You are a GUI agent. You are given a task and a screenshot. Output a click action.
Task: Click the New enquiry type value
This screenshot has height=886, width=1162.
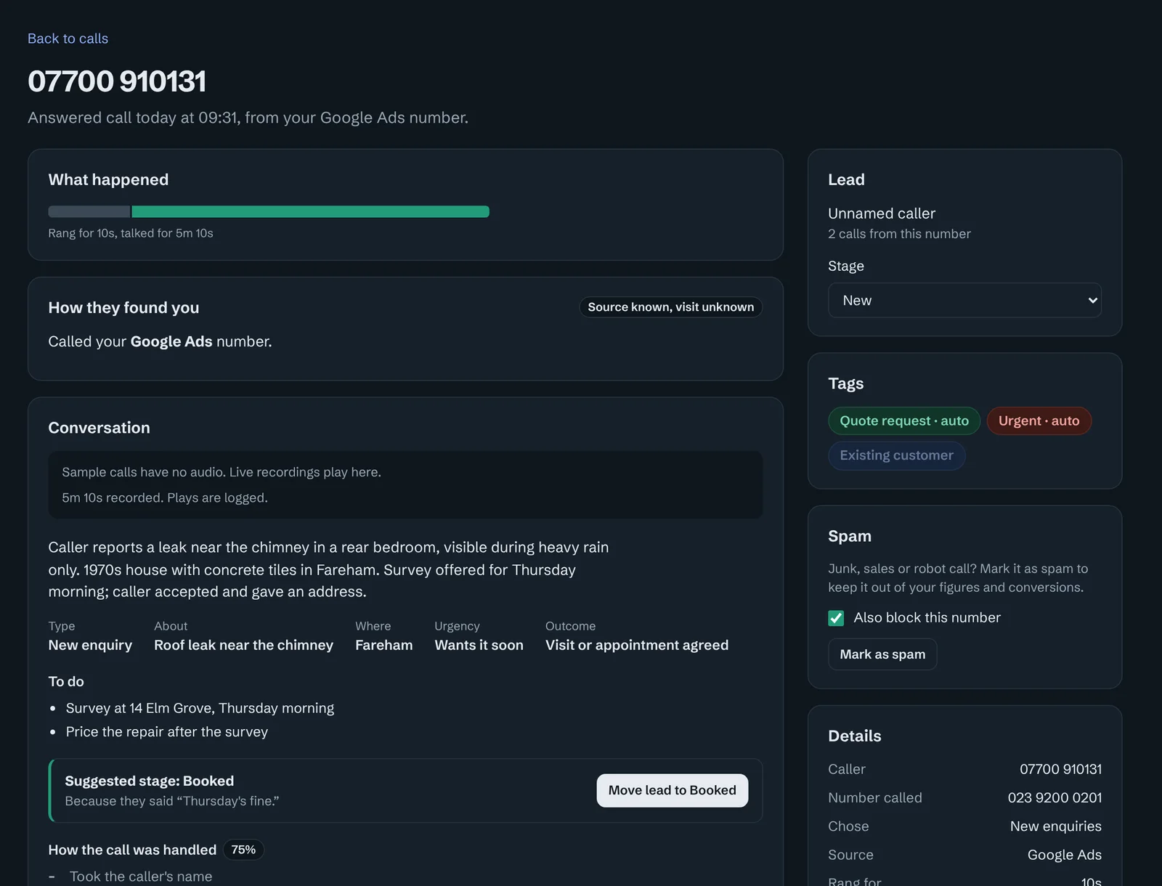[x=90, y=645]
